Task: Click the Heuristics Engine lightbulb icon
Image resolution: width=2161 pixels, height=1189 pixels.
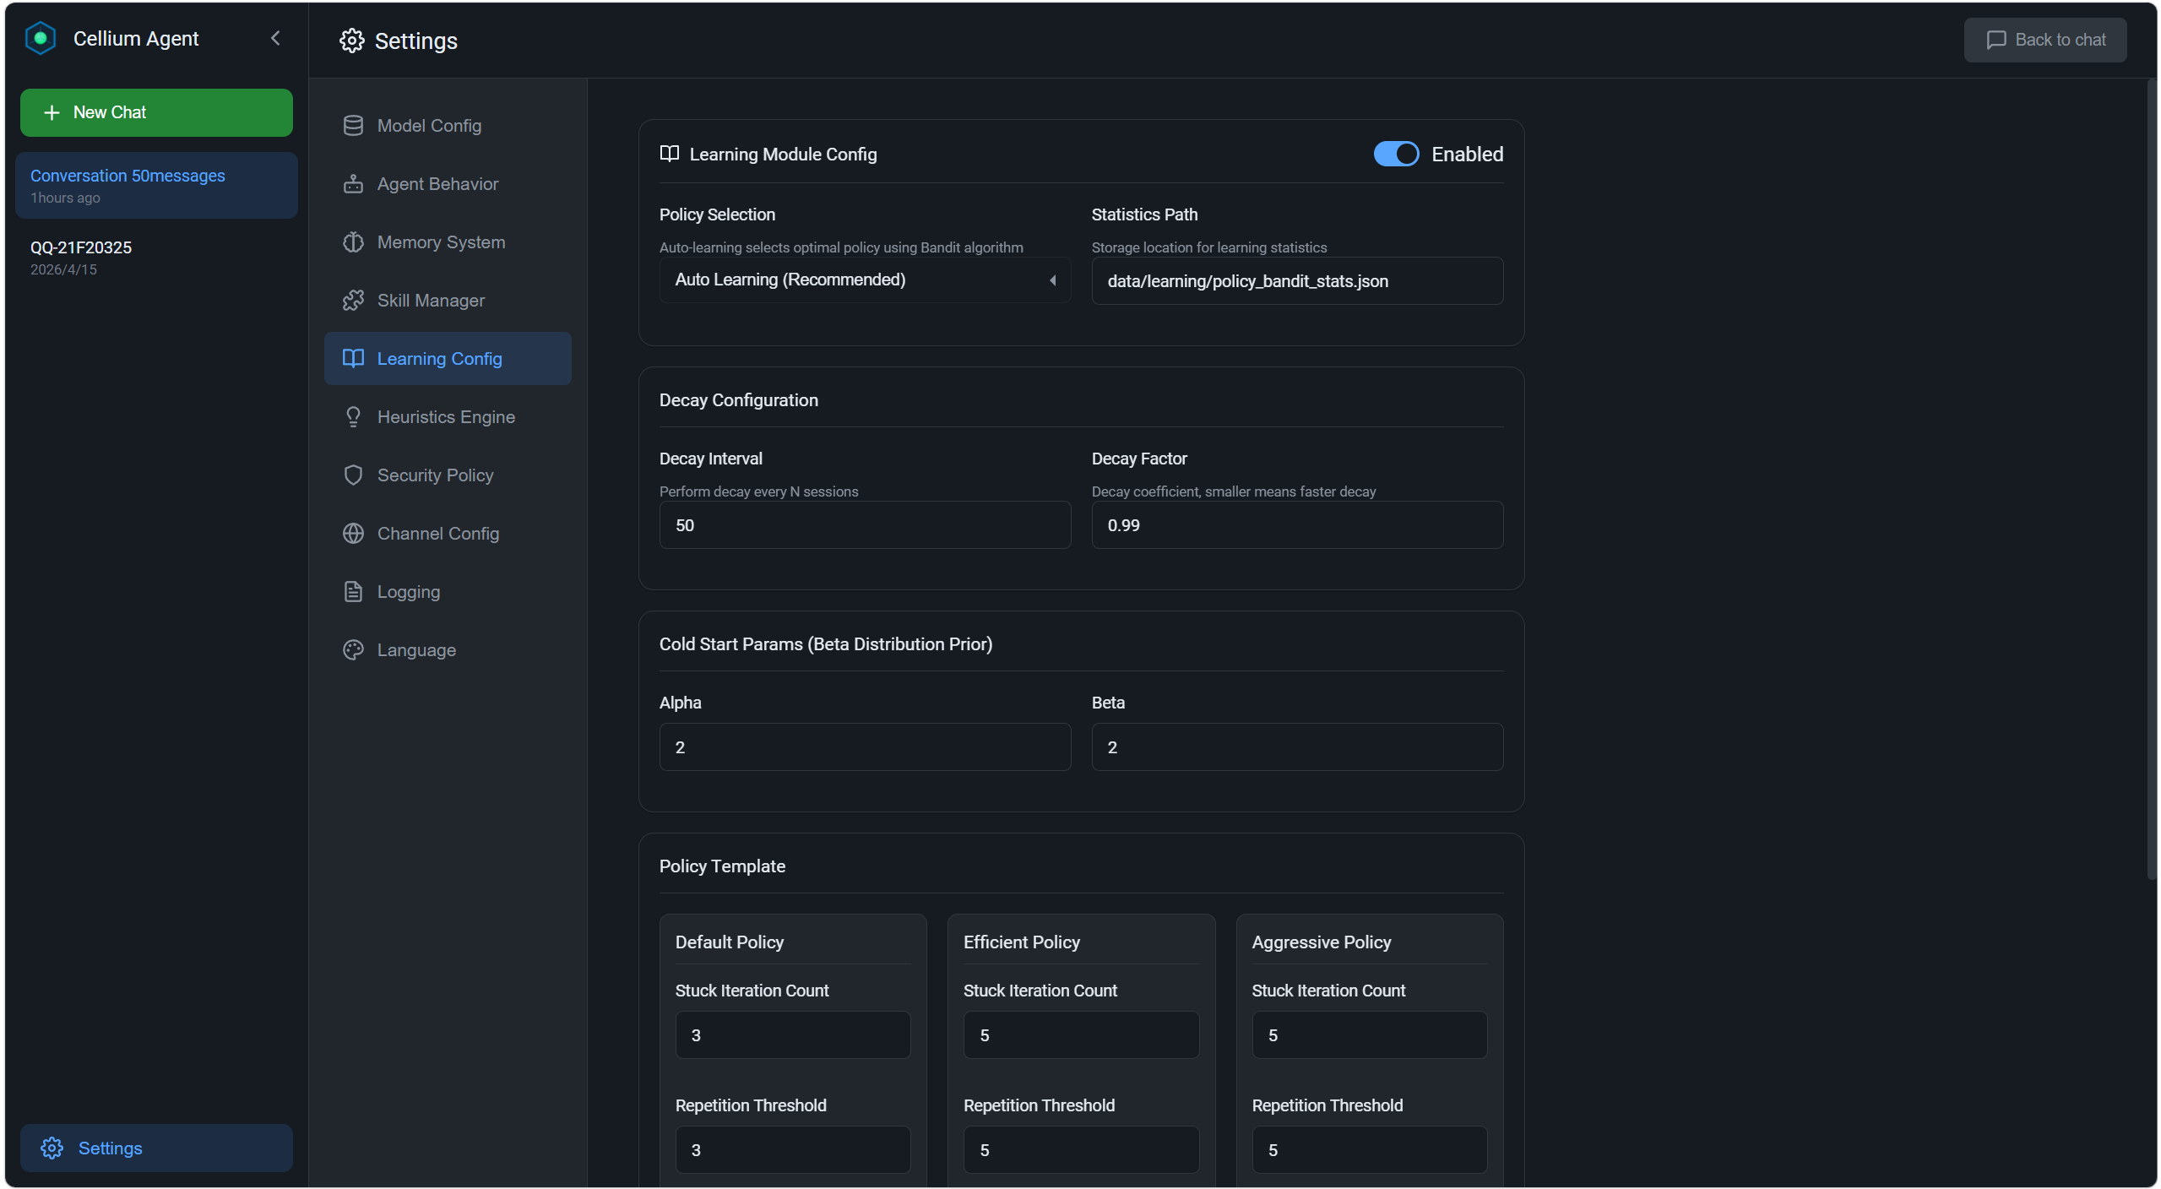Action: pos(353,417)
